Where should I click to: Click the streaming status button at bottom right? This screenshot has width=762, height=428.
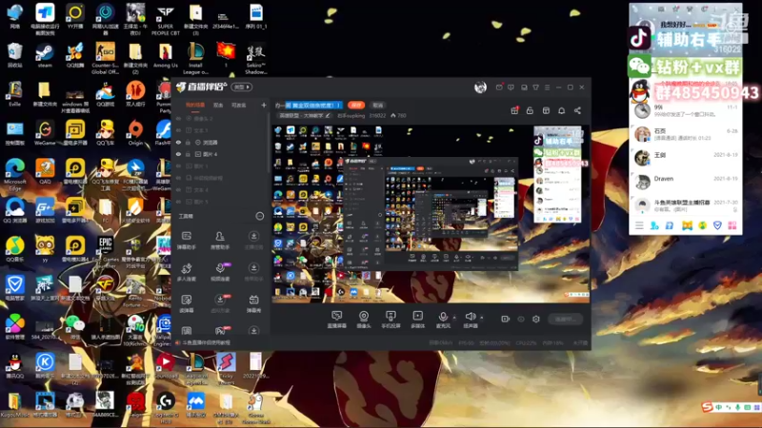565,319
